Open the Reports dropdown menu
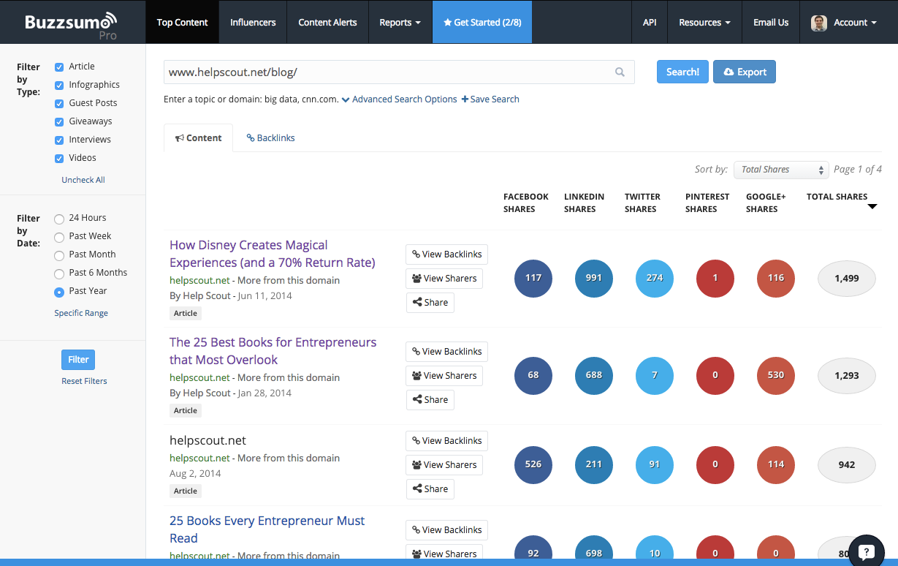Screen dimensions: 898x566 [400, 22]
